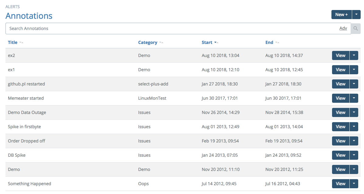Expand View options dropdown for ex2
Image resolution: width=364 pixels, height=194 pixels.
coord(354,55)
